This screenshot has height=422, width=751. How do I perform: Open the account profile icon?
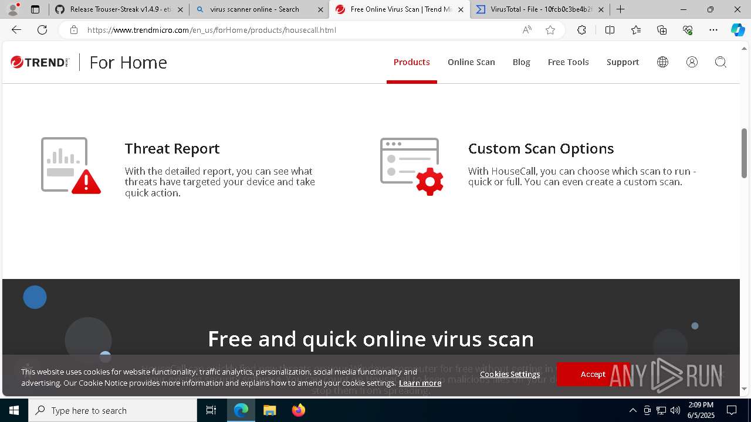(x=692, y=62)
